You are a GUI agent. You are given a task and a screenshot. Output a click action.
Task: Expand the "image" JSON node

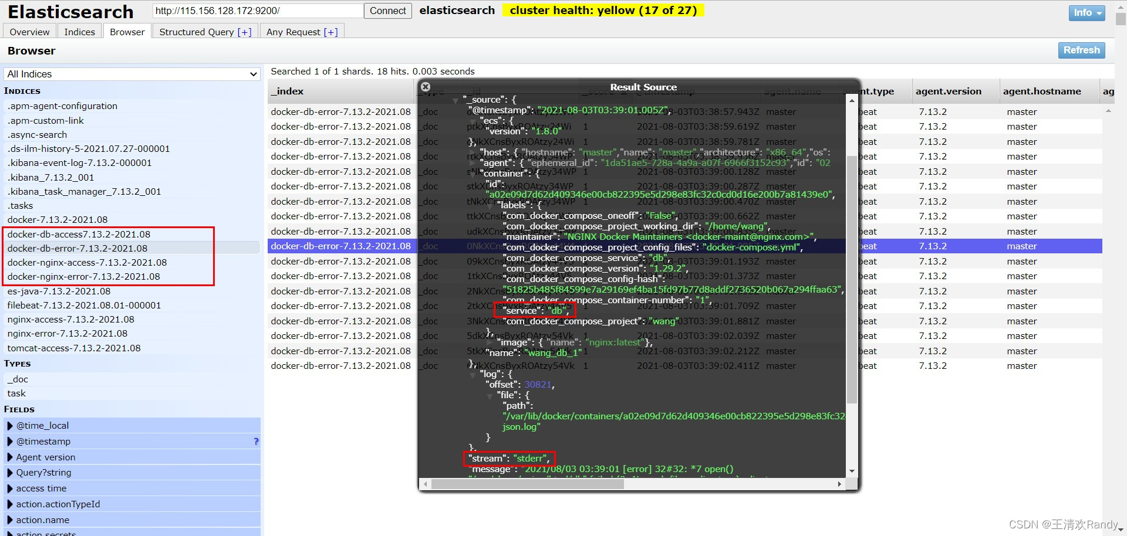click(491, 343)
